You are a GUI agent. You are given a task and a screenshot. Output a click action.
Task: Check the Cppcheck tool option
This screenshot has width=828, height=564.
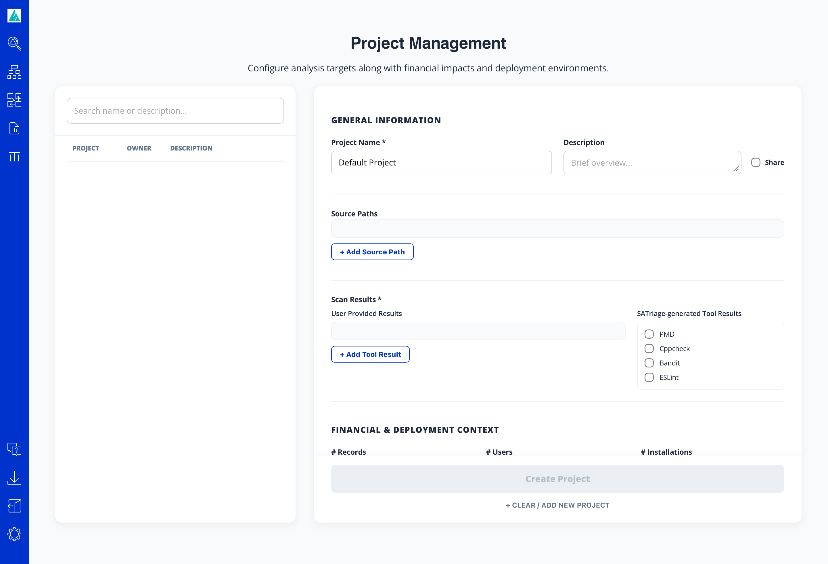(x=649, y=348)
